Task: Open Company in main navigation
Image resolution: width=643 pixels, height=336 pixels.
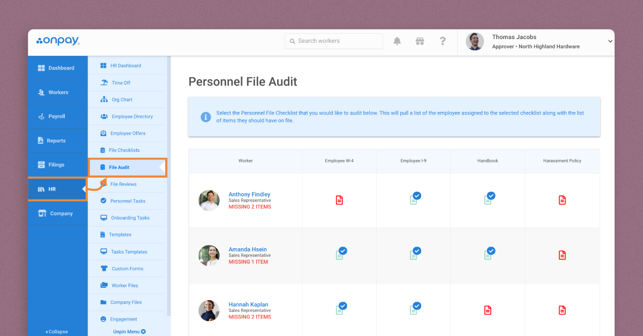Action: pyautogui.click(x=58, y=213)
